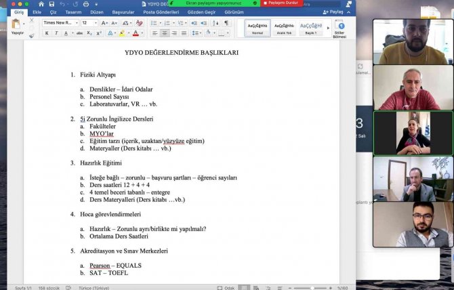
Task: Expand the font color dropdown arrow
Action: [142, 33]
